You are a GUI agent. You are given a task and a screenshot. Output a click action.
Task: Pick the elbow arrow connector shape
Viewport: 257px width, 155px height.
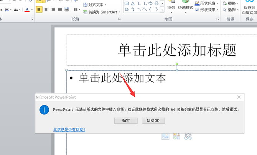145,3
